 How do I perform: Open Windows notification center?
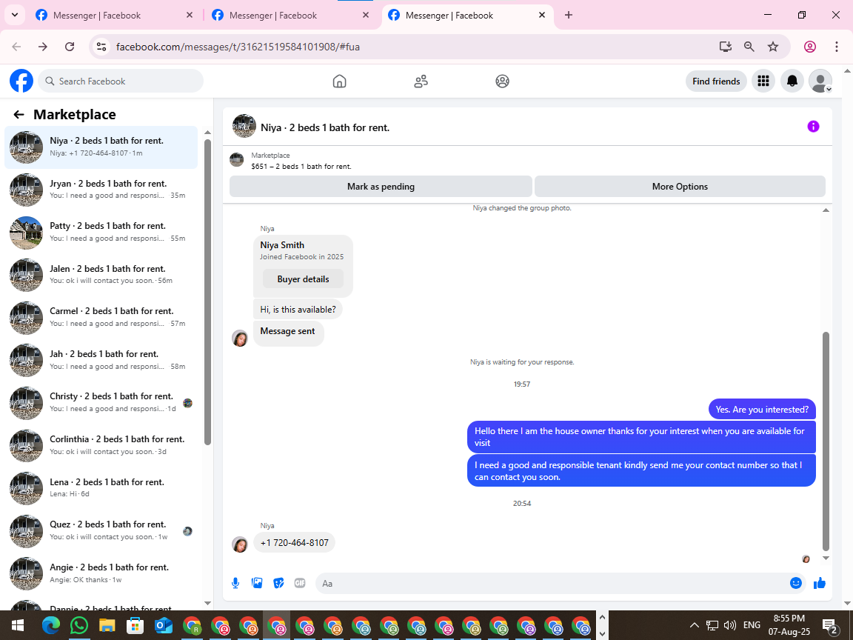829,626
